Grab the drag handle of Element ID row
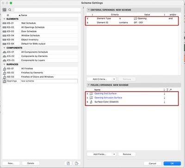The height and width of the screenshot is (168, 185). point(88,23)
